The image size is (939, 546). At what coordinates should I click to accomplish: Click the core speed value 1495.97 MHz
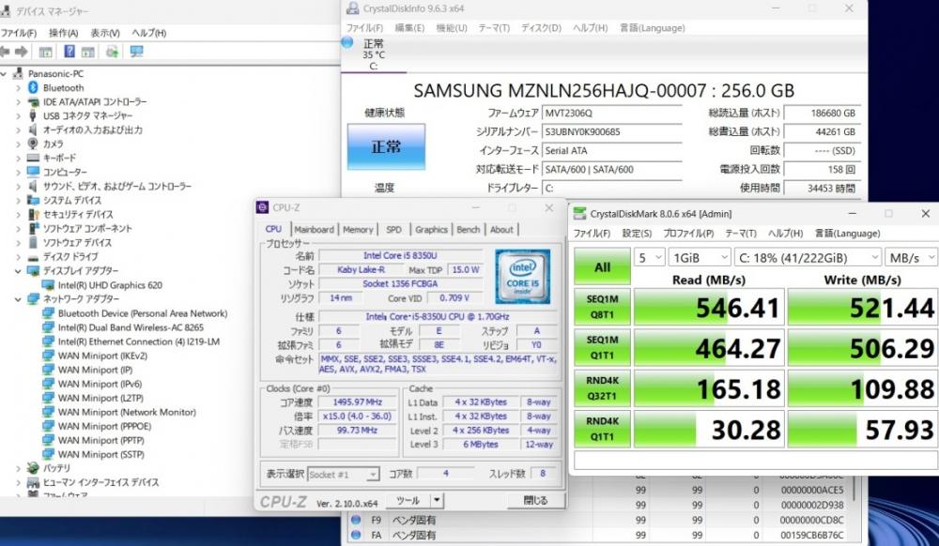pos(357,402)
